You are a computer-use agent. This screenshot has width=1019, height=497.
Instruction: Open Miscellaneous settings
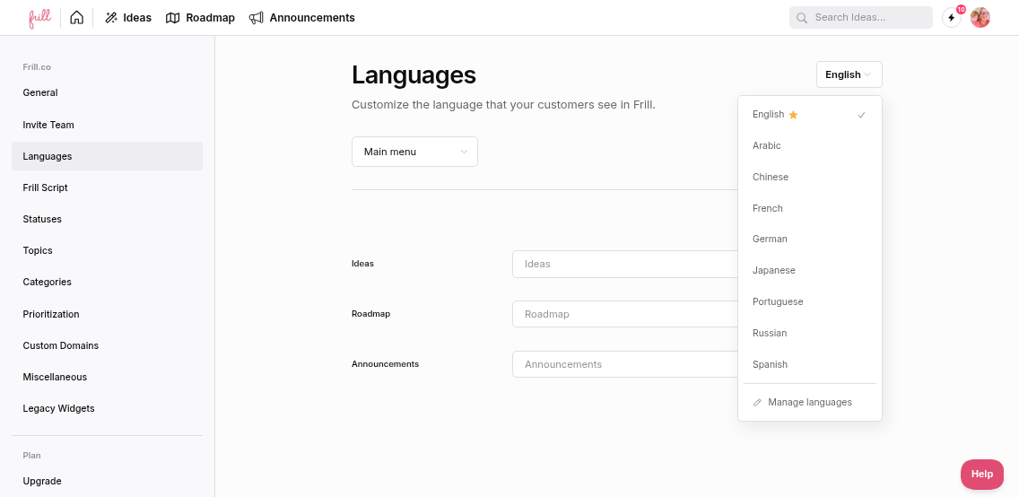[x=108, y=377]
